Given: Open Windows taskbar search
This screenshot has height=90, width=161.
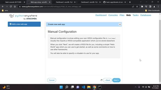Looking at the screenshot, I should [x=67, y=87].
